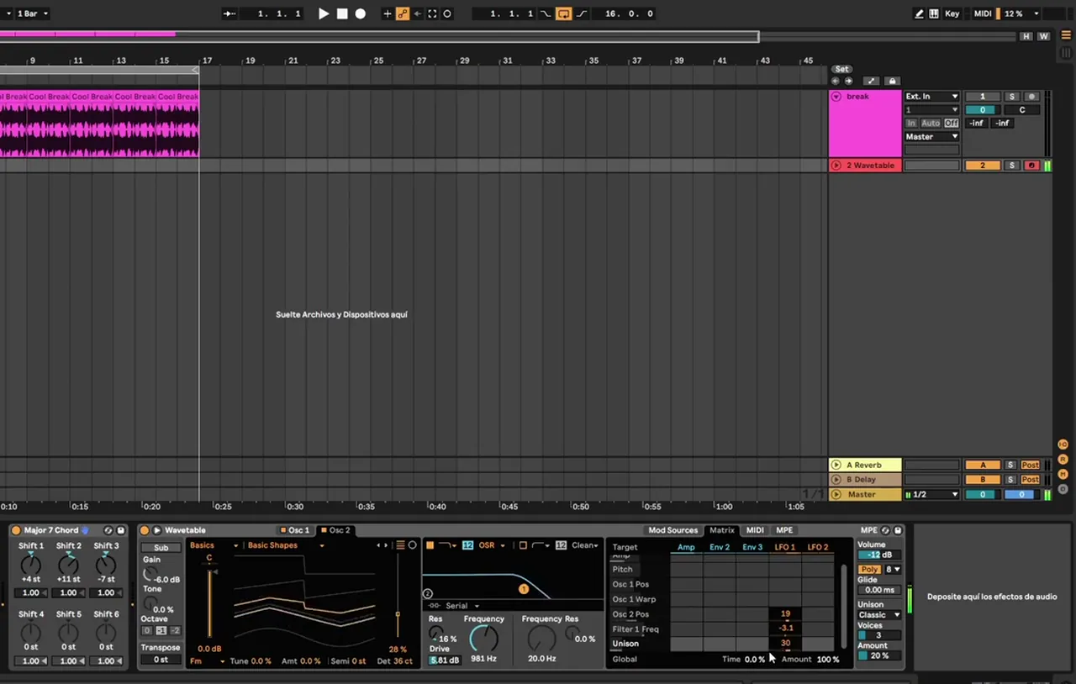Click the W overview width button
The image size is (1076, 684).
[1043, 36]
